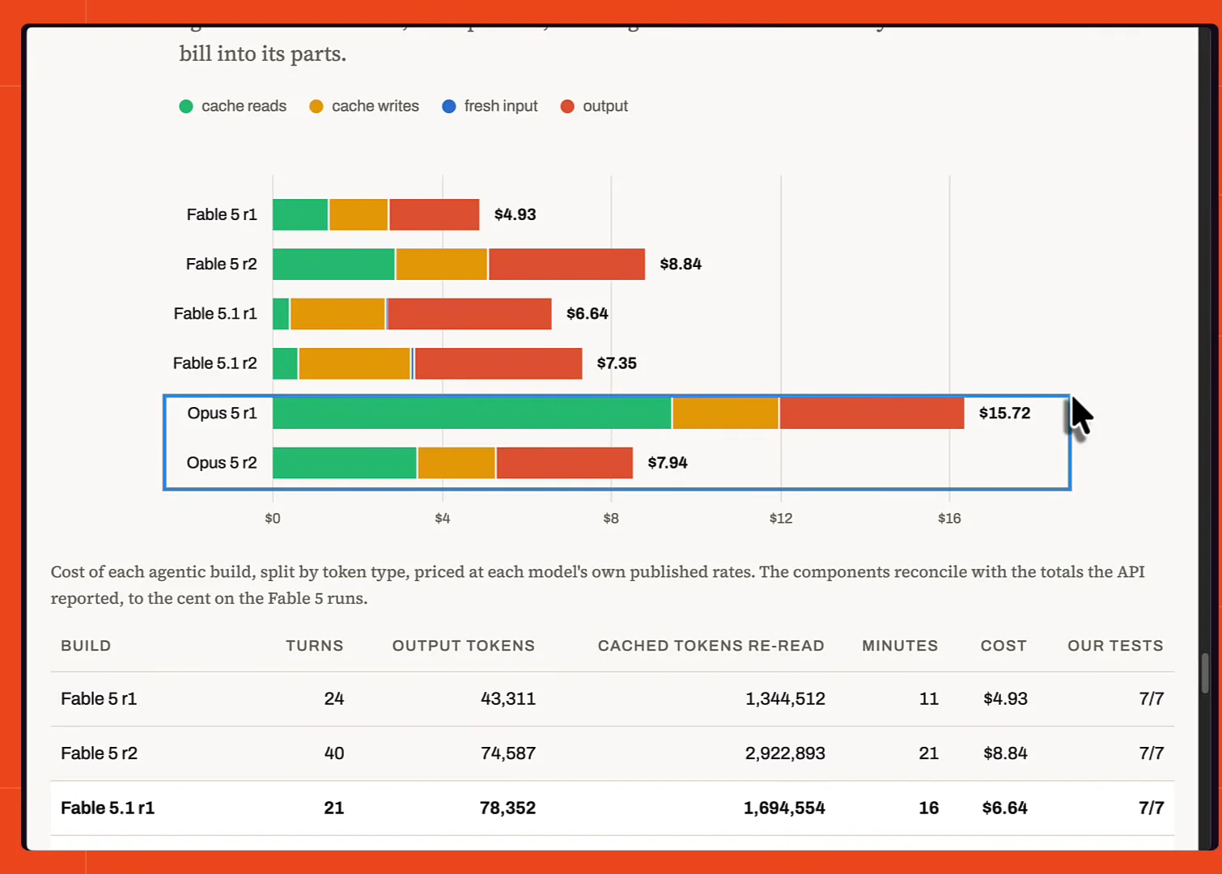Select the orange segment of Opus 5 r2 bar

(456, 463)
